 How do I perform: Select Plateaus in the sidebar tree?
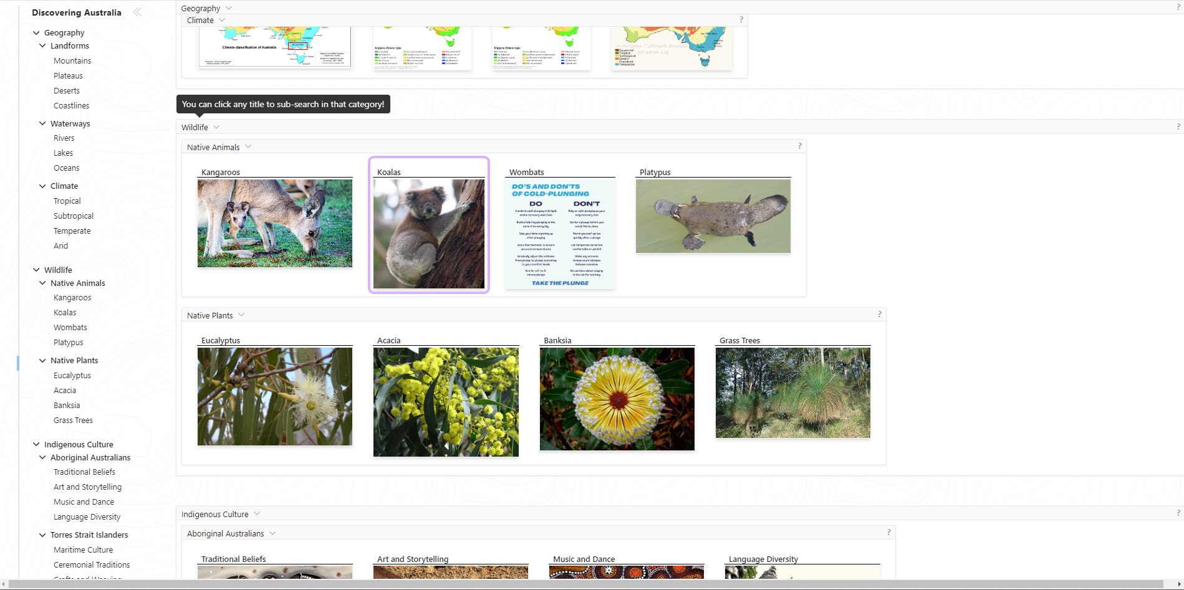(x=68, y=75)
